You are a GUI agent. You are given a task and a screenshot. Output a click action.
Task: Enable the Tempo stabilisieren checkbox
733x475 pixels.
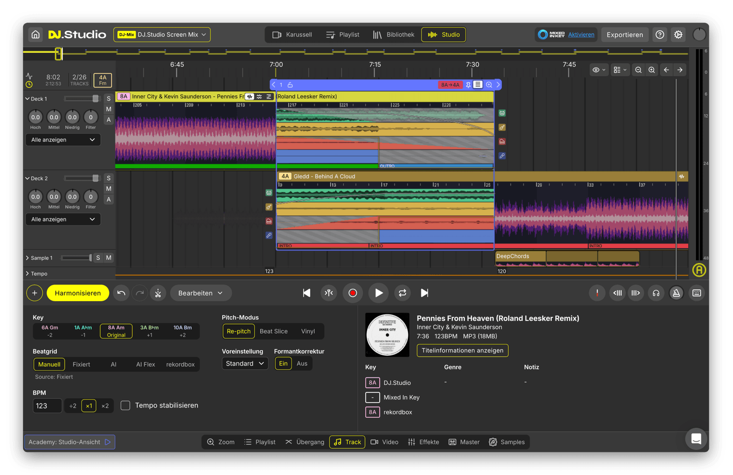click(x=125, y=406)
